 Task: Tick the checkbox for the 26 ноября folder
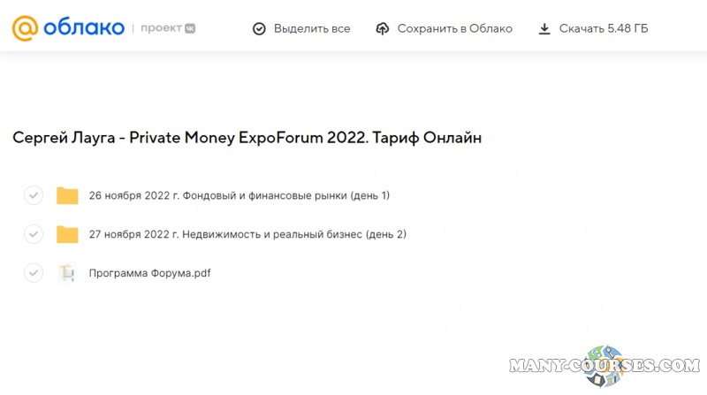click(34, 195)
